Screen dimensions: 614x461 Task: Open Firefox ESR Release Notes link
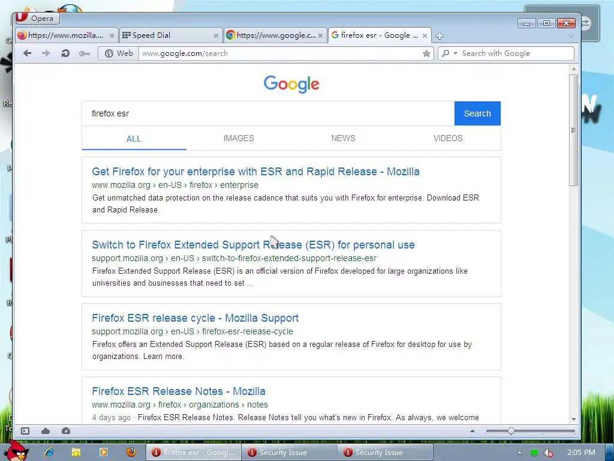tap(179, 391)
